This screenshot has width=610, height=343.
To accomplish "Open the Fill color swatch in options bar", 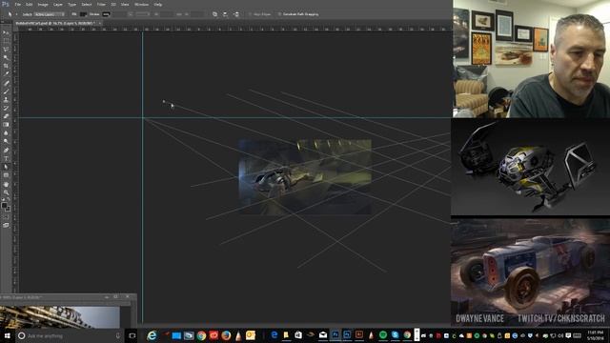I will (x=83, y=14).
